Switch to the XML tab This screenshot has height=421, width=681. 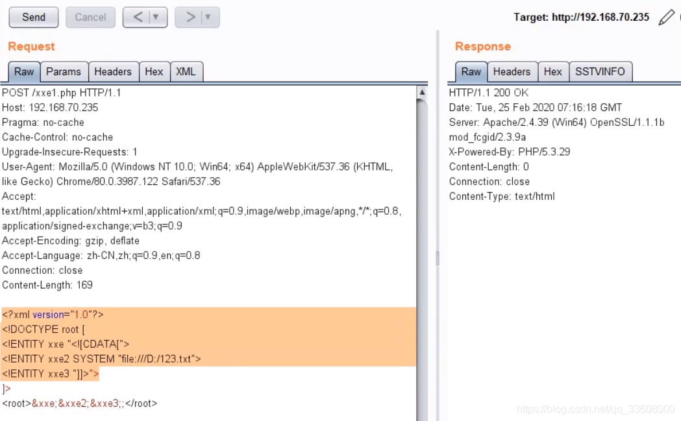(186, 71)
